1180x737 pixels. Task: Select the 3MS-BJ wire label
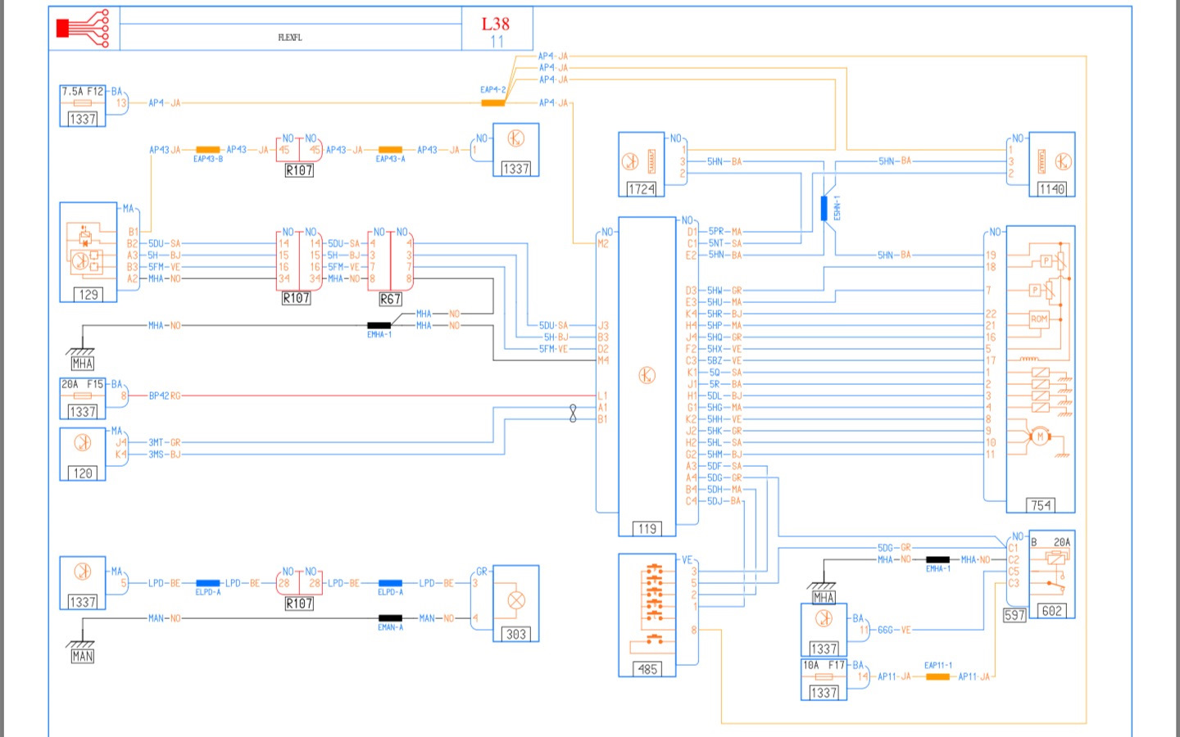[x=165, y=454]
